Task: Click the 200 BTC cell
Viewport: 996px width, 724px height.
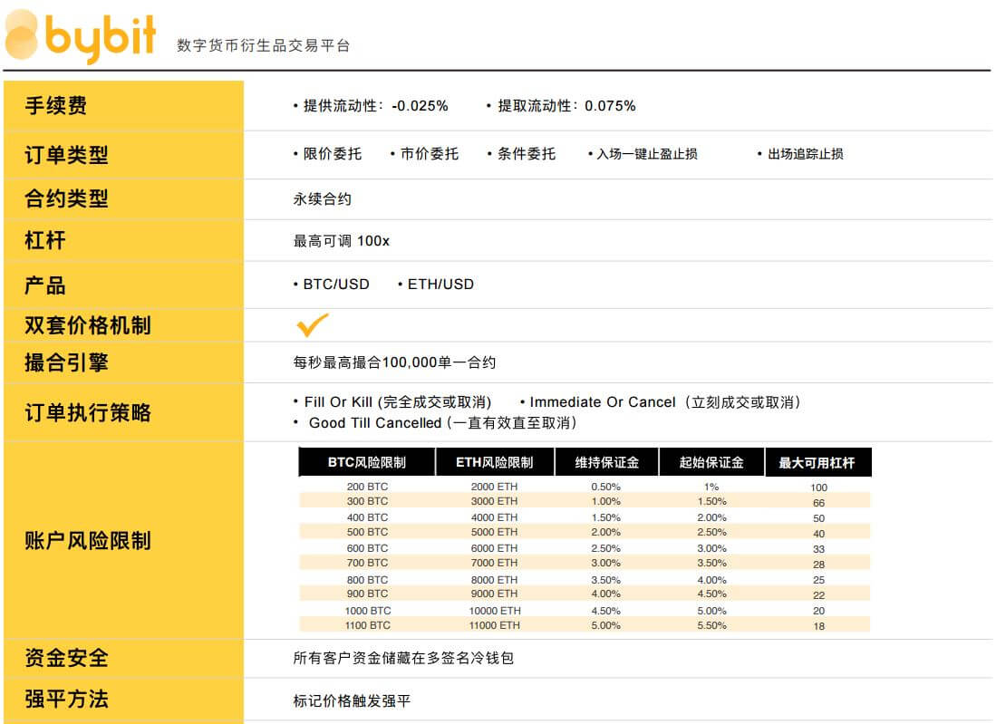Action: point(367,487)
